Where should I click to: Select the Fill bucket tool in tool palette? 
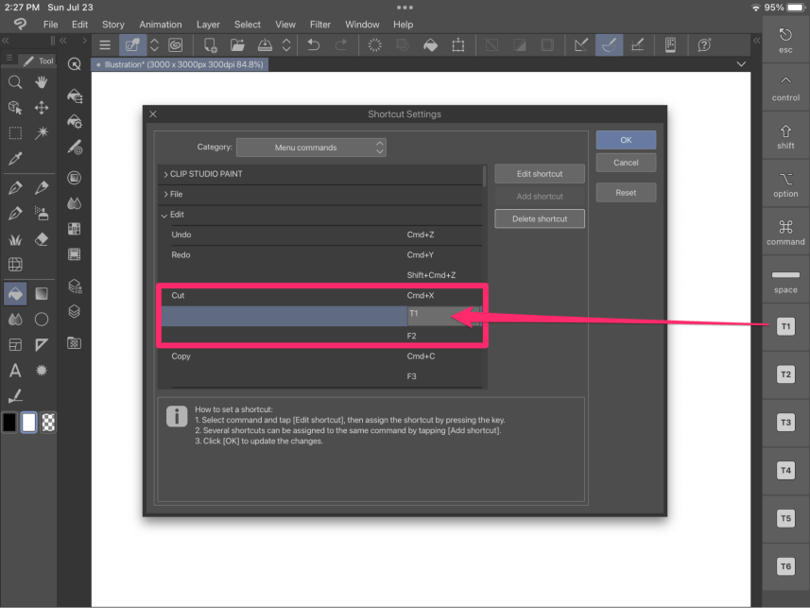15,294
